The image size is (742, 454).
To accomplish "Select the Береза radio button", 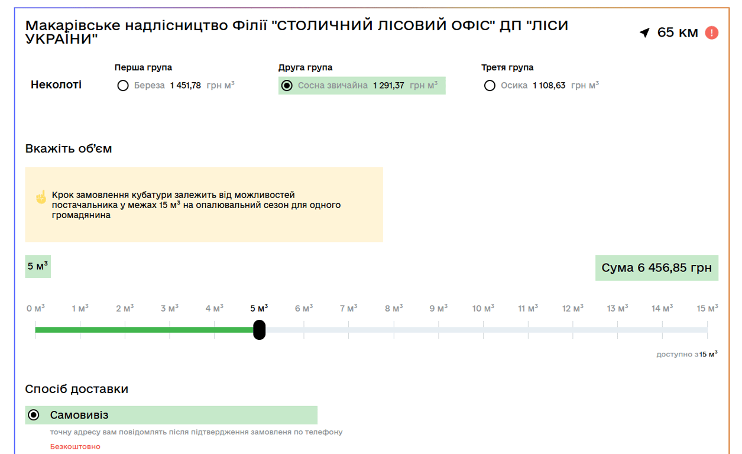I will [x=123, y=86].
